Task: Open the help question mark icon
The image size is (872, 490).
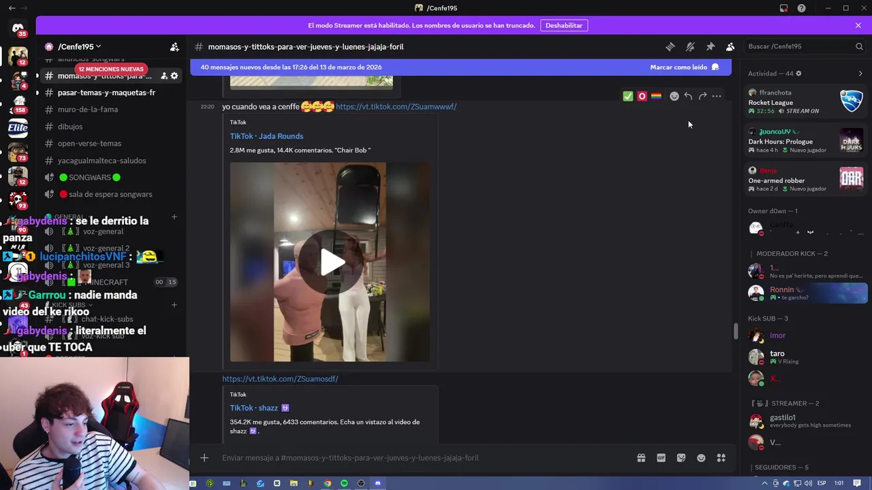Action: click(801, 8)
